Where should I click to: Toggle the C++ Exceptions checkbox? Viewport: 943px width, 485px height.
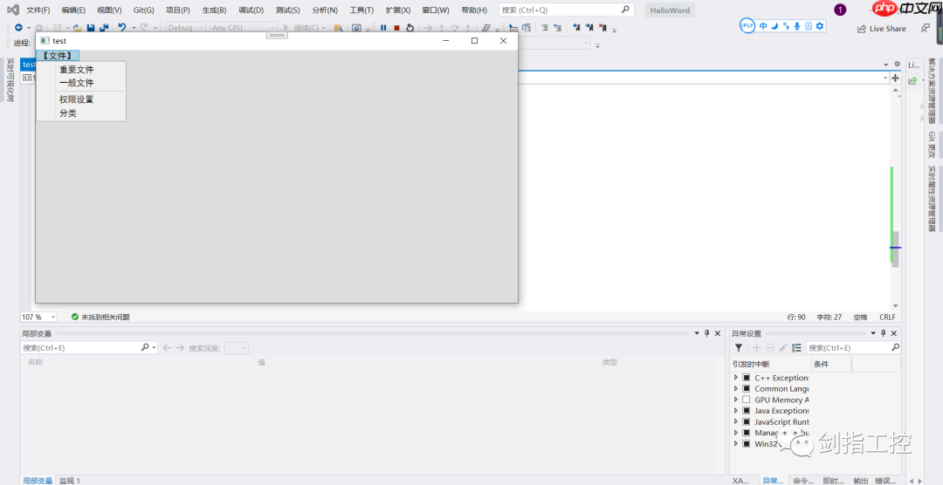(x=747, y=378)
